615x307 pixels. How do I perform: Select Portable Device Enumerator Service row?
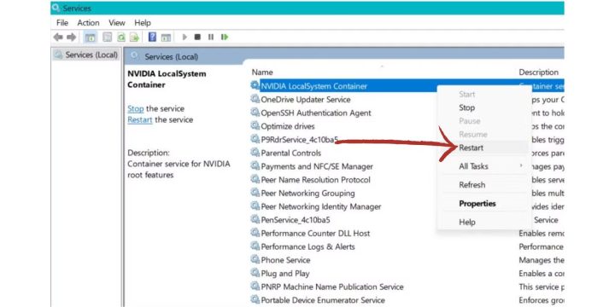click(x=323, y=300)
